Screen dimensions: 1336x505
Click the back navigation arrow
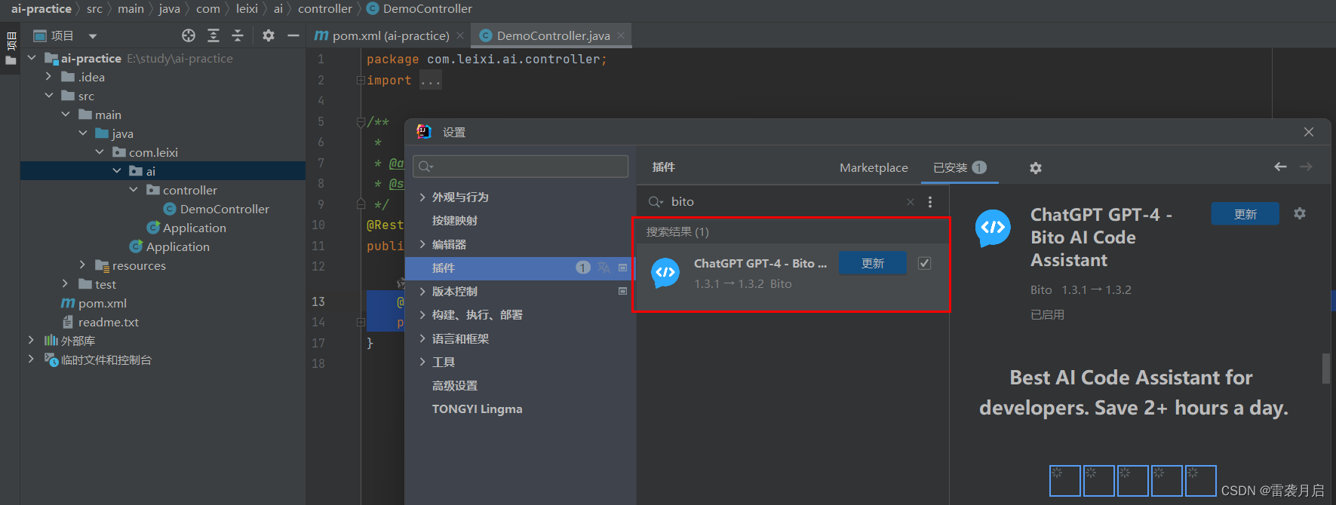pyautogui.click(x=1280, y=167)
